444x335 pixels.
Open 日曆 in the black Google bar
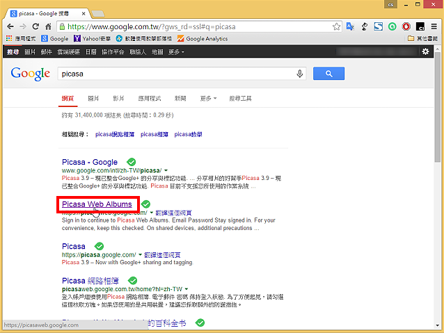(91, 51)
